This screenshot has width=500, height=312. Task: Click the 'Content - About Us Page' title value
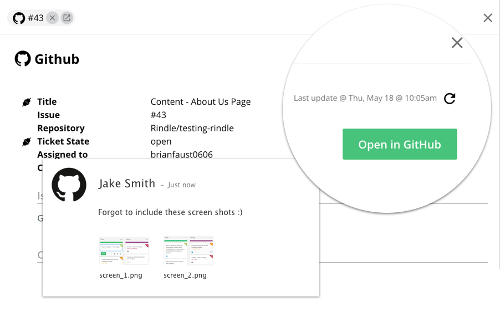pos(201,101)
